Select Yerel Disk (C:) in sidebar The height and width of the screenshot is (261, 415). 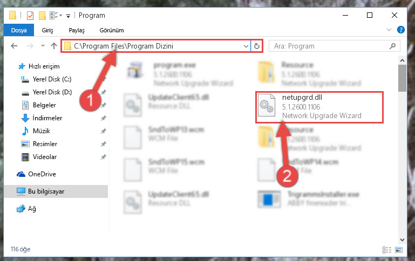tap(52, 79)
